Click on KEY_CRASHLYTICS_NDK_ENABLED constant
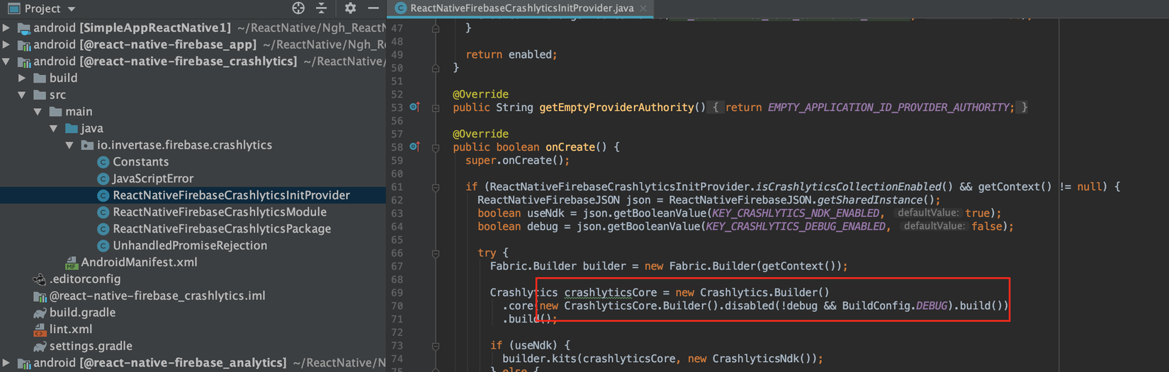Viewport: 1169px width, 372px height. pyautogui.click(x=796, y=213)
